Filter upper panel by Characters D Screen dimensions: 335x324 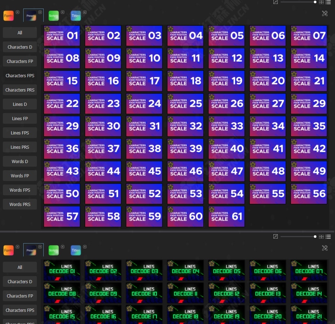click(x=20, y=47)
